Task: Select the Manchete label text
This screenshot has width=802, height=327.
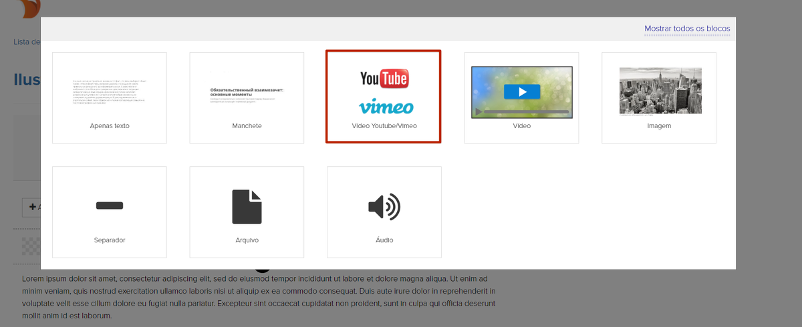Action: coord(247,125)
